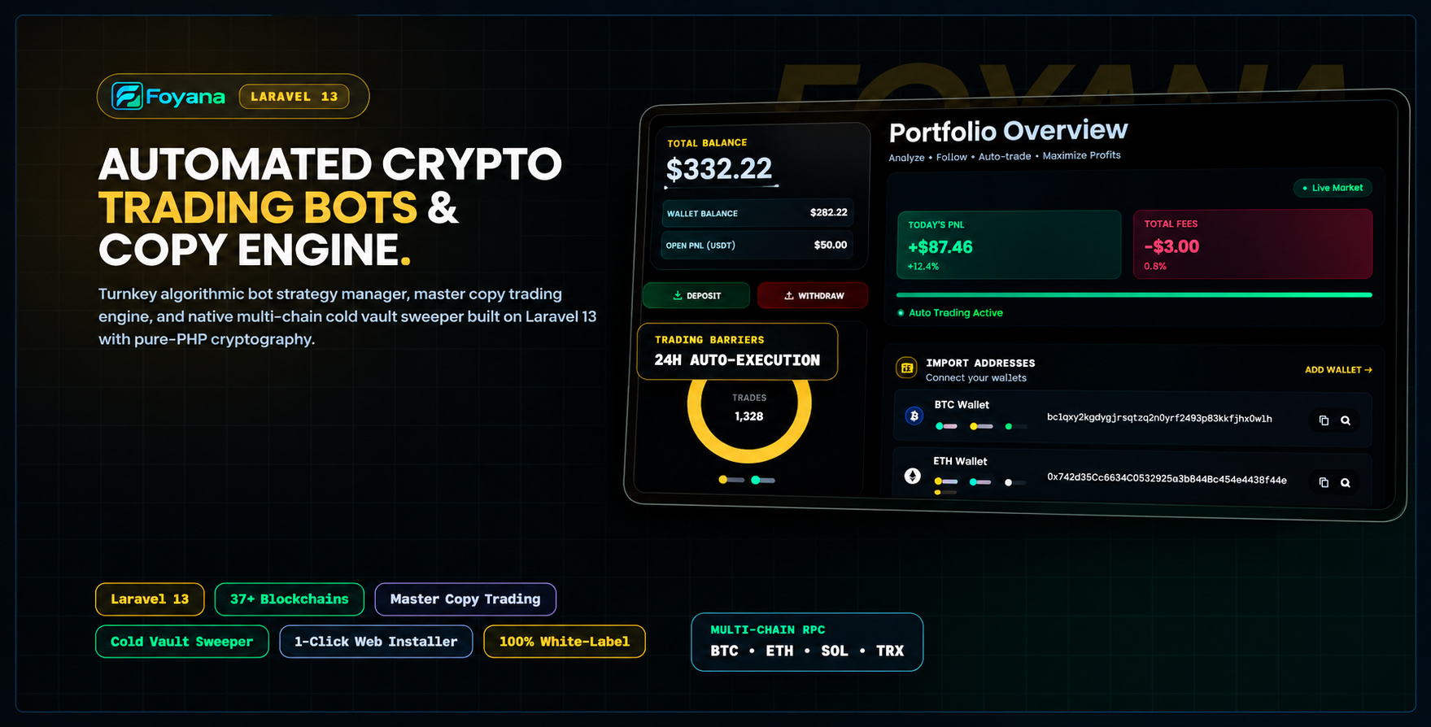
Task: Copy the BTC Wallet address
Action: point(1324,420)
